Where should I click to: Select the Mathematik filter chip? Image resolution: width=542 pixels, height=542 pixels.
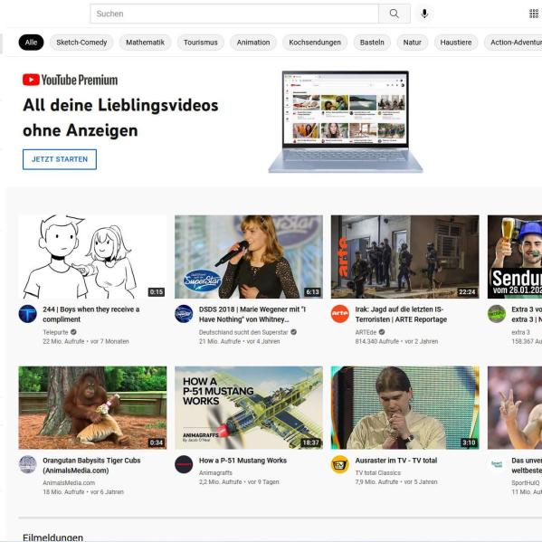[x=145, y=43]
